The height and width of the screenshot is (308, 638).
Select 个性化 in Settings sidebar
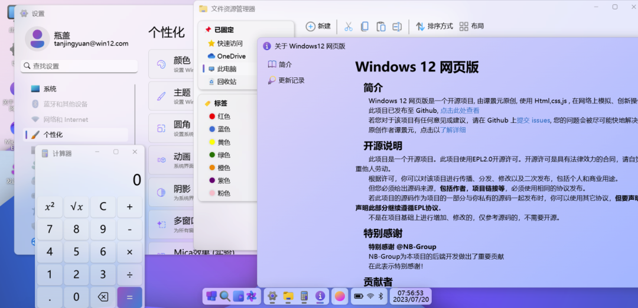coord(76,134)
